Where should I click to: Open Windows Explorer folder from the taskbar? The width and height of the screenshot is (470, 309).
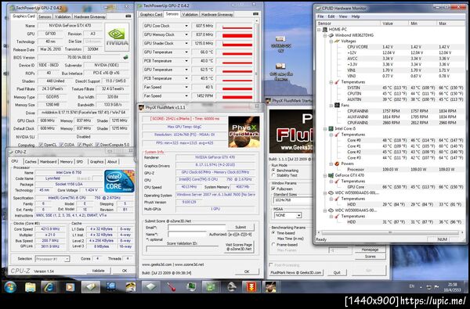pyautogui.click(x=30, y=287)
